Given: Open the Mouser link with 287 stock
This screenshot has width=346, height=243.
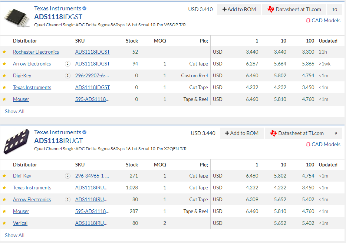Looking at the screenshot, I should pyautogui.click(x=21, y=212).
